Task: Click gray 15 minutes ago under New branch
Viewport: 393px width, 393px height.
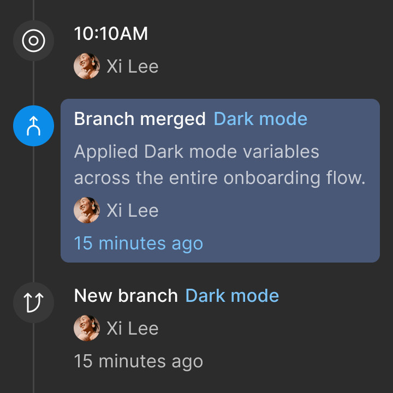Action: [139, 361]
